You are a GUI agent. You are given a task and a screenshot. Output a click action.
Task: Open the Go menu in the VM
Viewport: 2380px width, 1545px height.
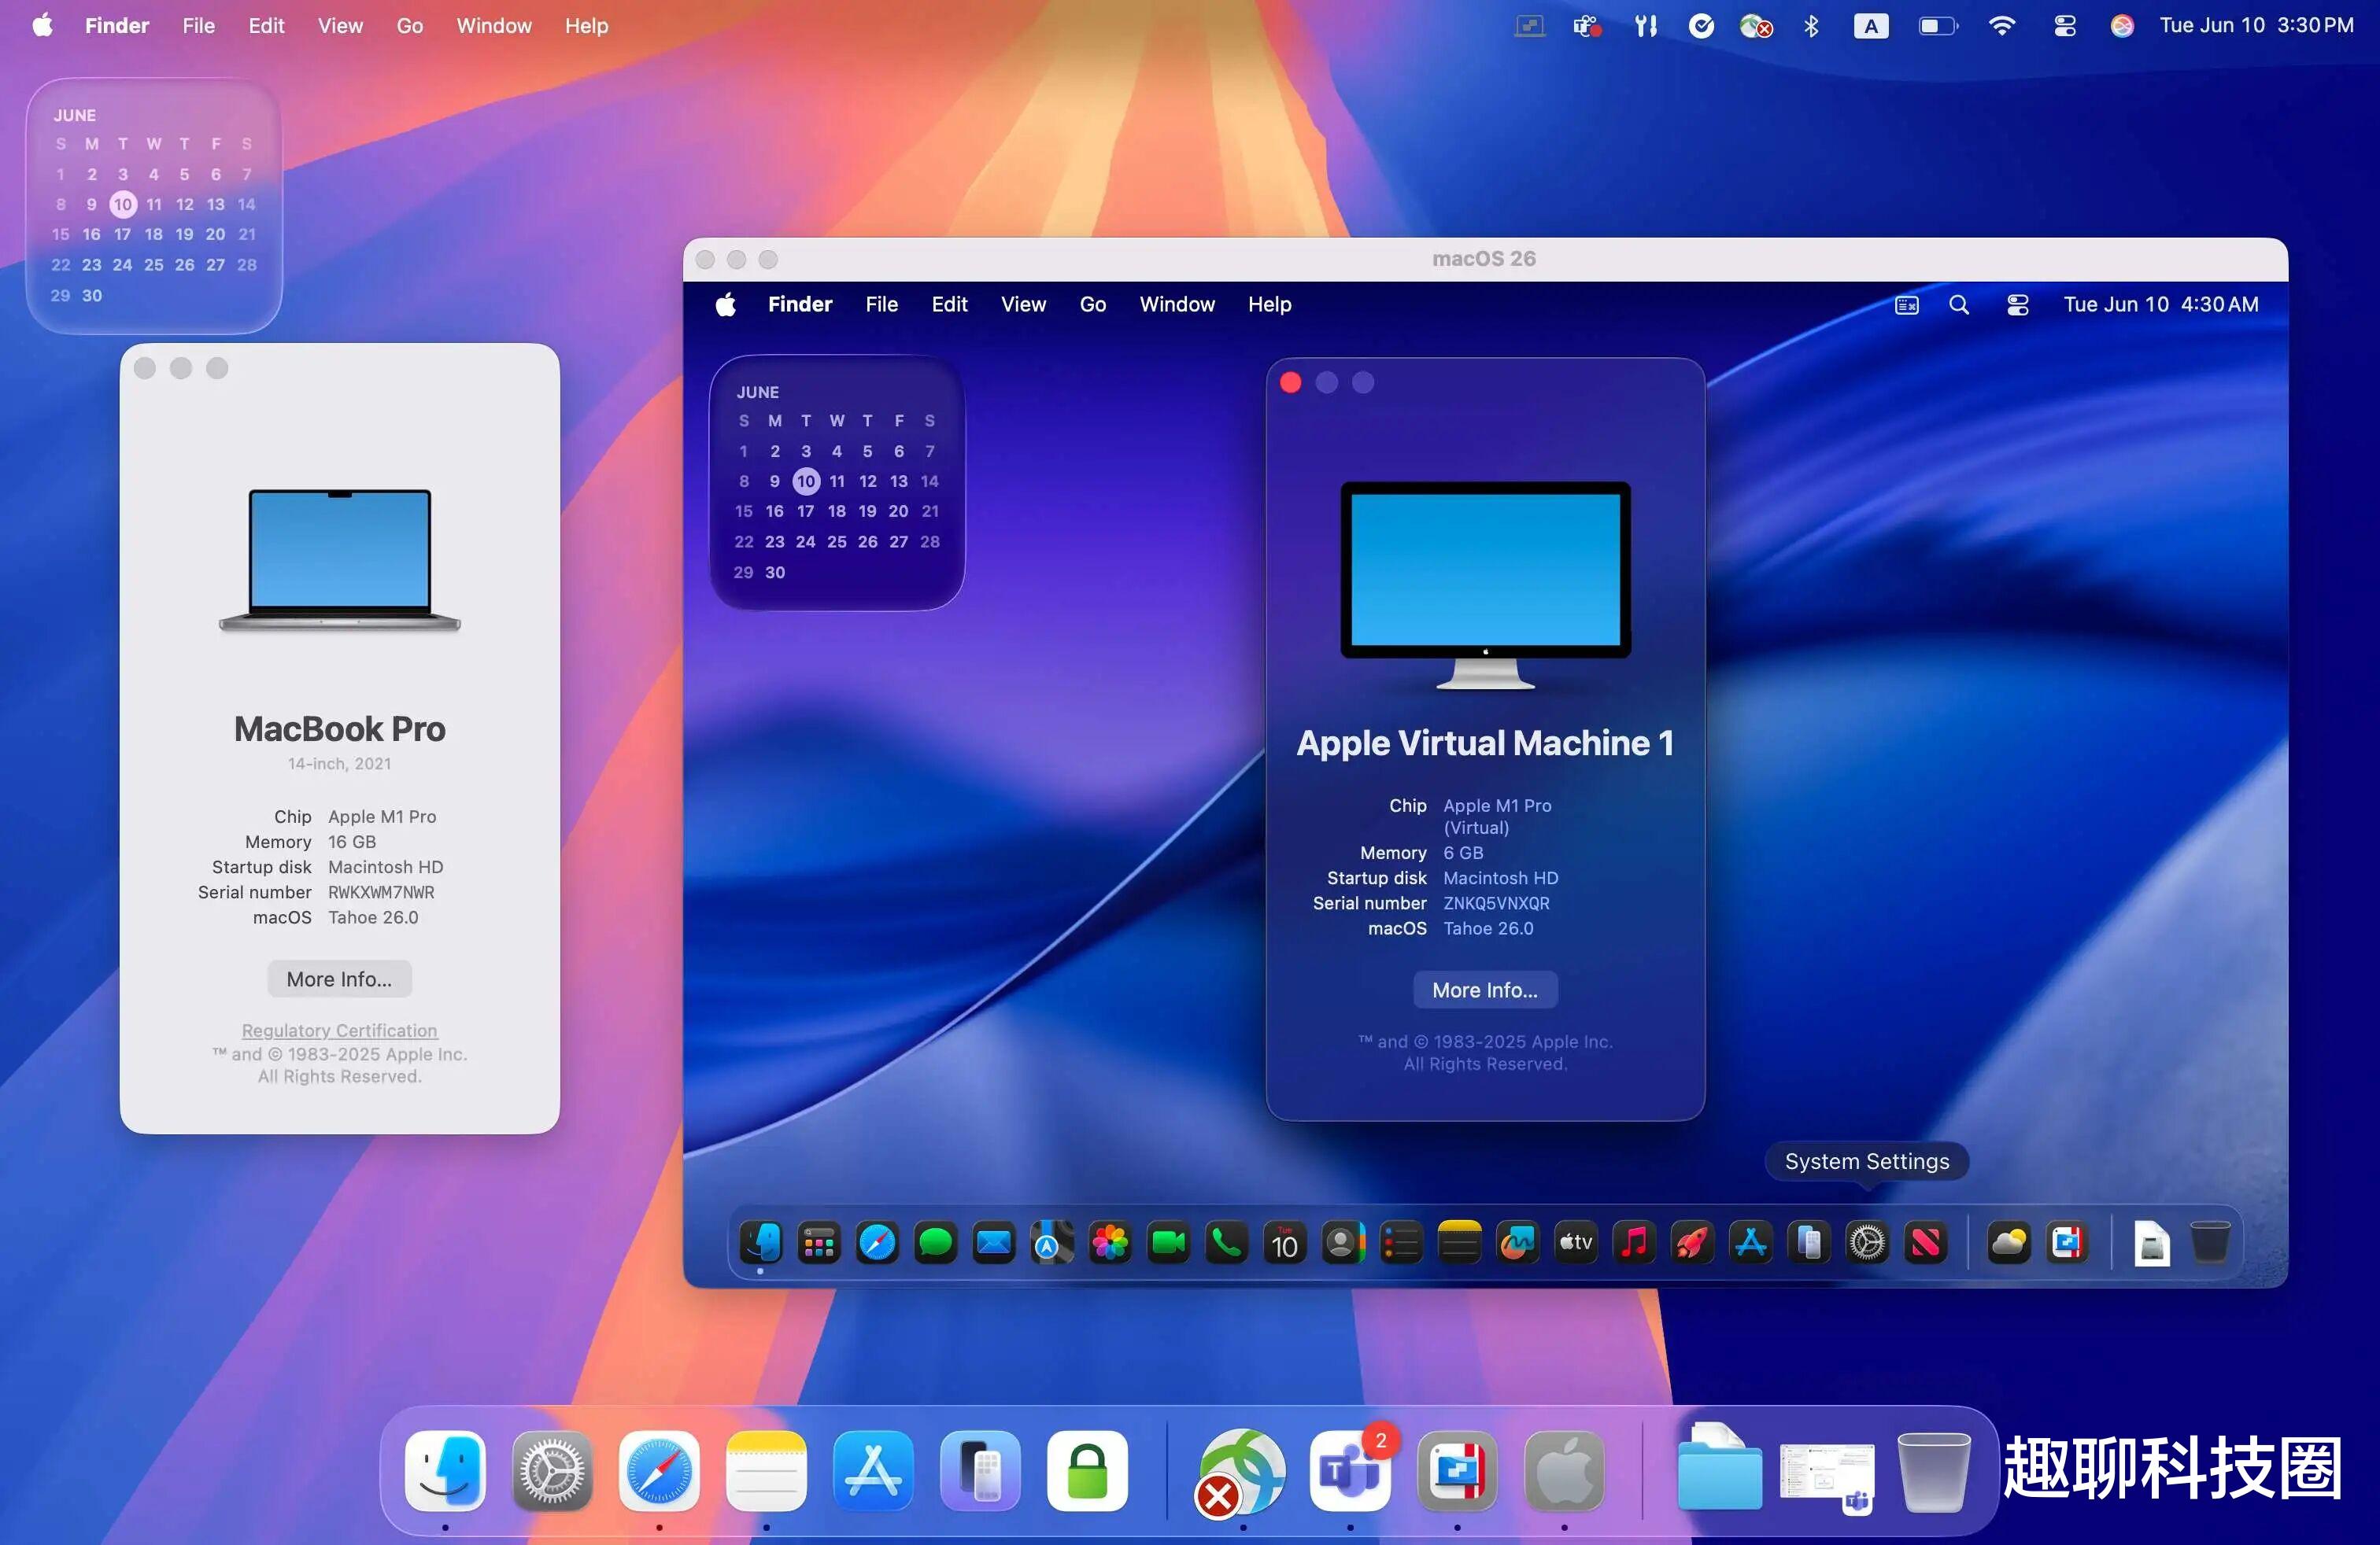(1092, 304)
